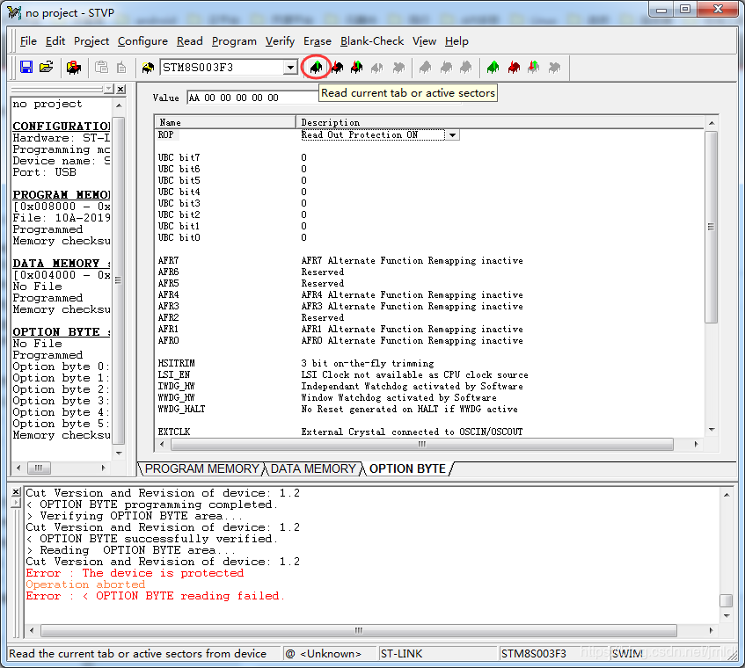This screenshot has width=745, height=668.
Task: Close the output log panel
Action: [x=16, y=491]
